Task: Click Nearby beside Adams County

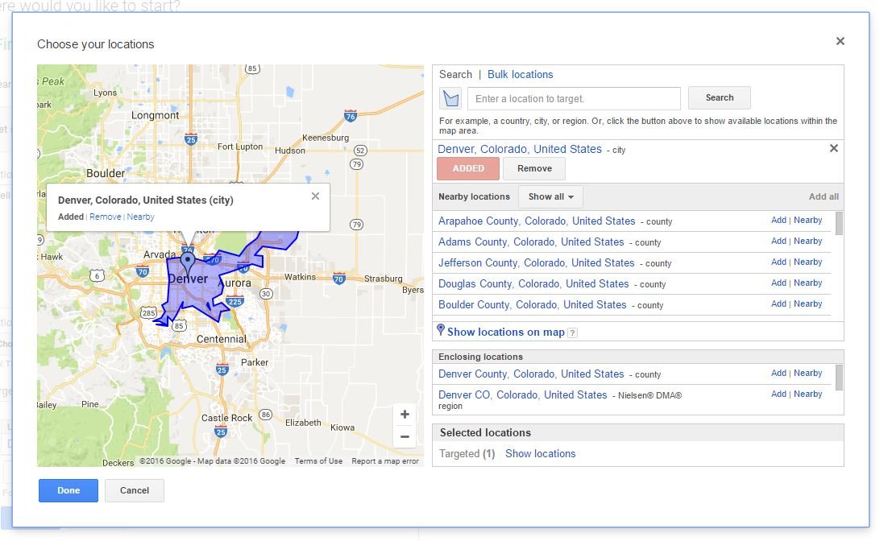Action: (807, 241)
